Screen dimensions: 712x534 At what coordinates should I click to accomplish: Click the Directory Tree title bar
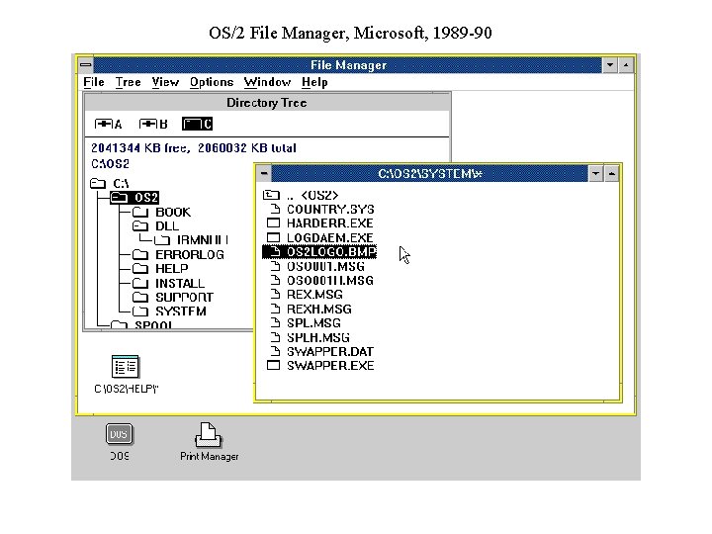click(x=267, y=103)
